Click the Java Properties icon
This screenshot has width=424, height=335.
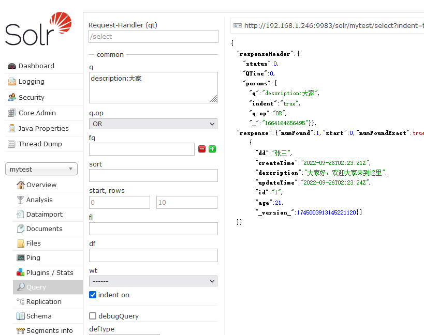tap(11, 128)
